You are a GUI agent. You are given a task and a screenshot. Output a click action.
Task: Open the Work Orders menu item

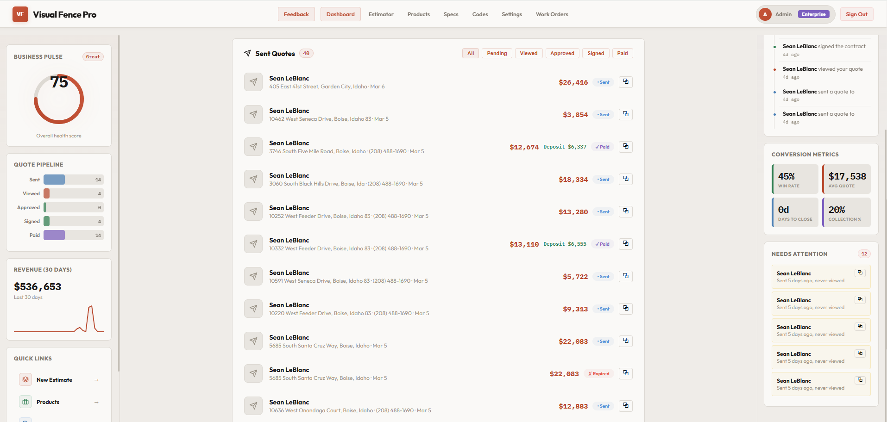[552, 14]
